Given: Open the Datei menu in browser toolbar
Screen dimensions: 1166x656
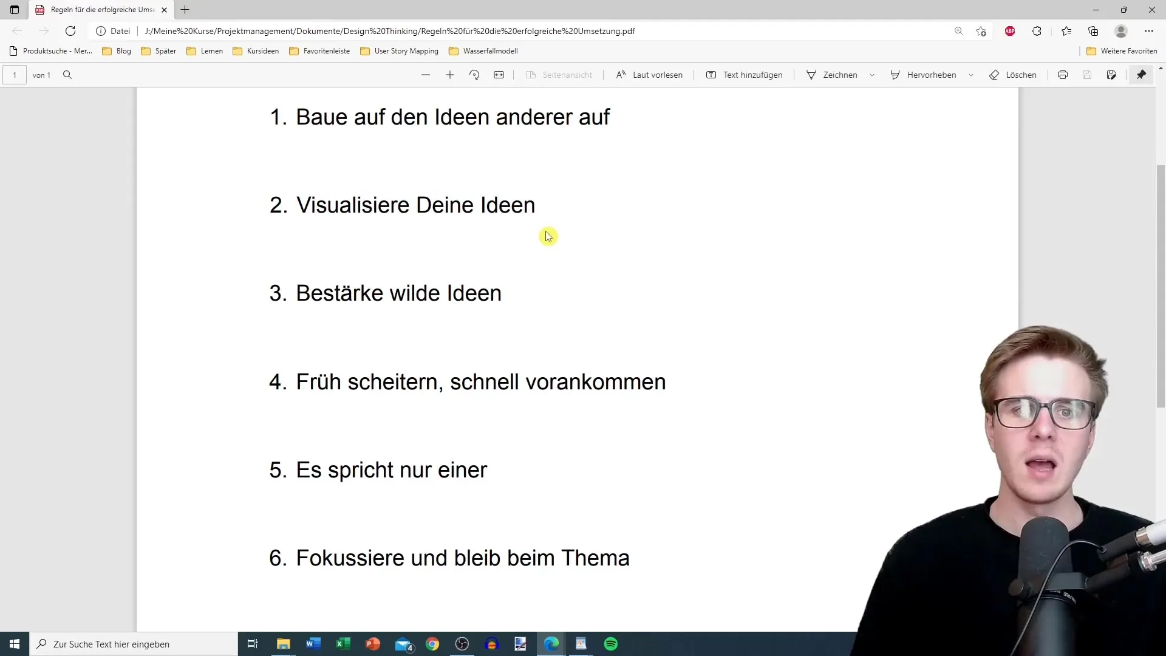Looking at the screenshot, I should [x=120, y=30].
